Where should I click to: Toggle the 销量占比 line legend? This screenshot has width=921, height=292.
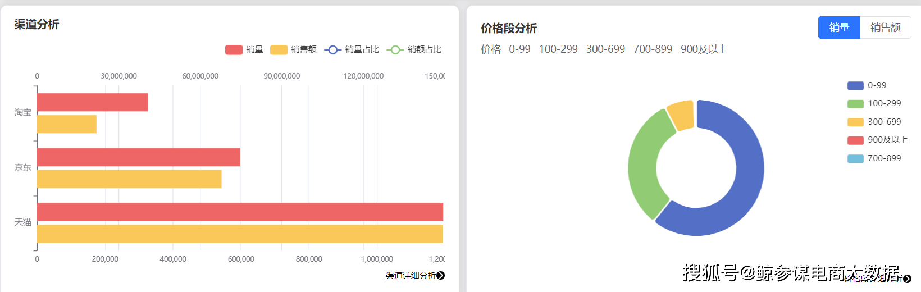point(352,49)
